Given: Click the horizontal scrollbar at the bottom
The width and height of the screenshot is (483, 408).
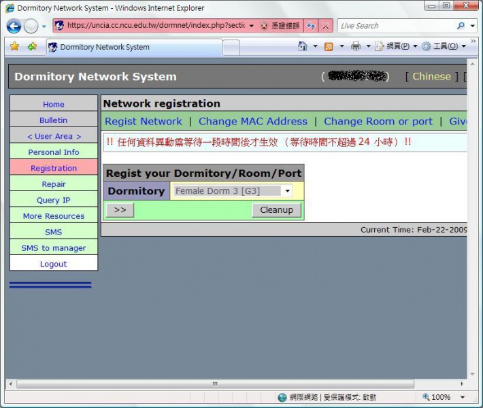Looking at the screenshot, I should (x=215, y=384).
